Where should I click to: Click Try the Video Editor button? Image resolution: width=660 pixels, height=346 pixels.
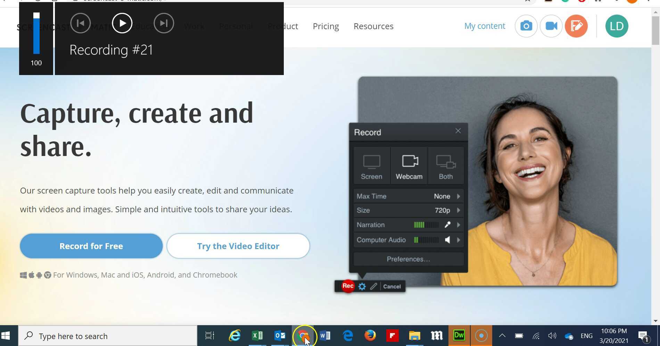pos(238,246)
